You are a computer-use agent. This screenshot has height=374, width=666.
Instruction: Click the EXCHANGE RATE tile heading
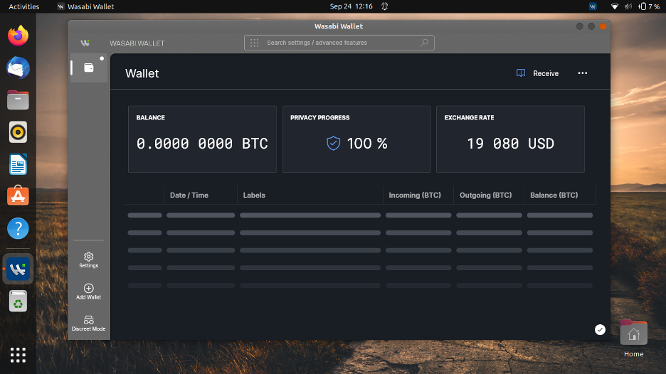tap(469, 117)
